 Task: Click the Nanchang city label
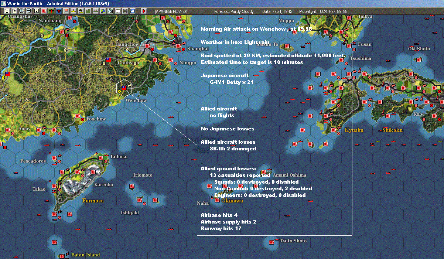pos(50,21)
